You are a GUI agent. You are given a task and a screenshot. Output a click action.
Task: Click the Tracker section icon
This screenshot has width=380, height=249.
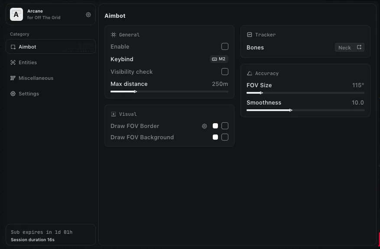[250, 35]
